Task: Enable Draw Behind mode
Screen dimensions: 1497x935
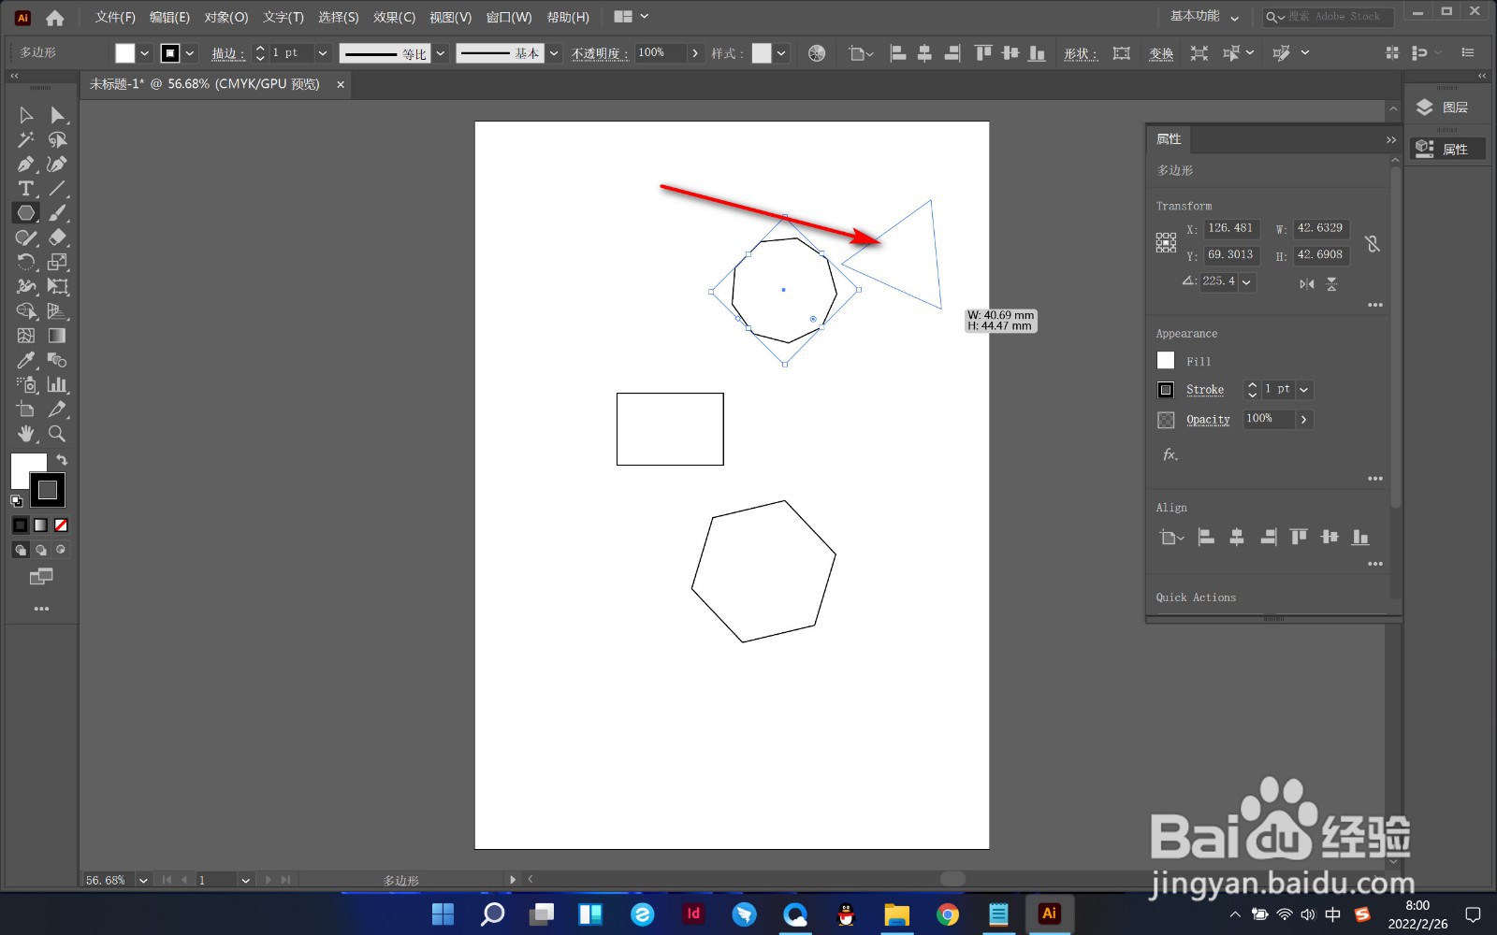Action: pos(41,550)
